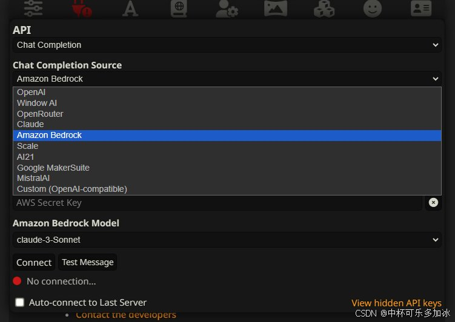This screenshot has height=322, width=455.
Task: Enable Auto-connect to Last Server checkbox
Action: [x=20, y=302]
